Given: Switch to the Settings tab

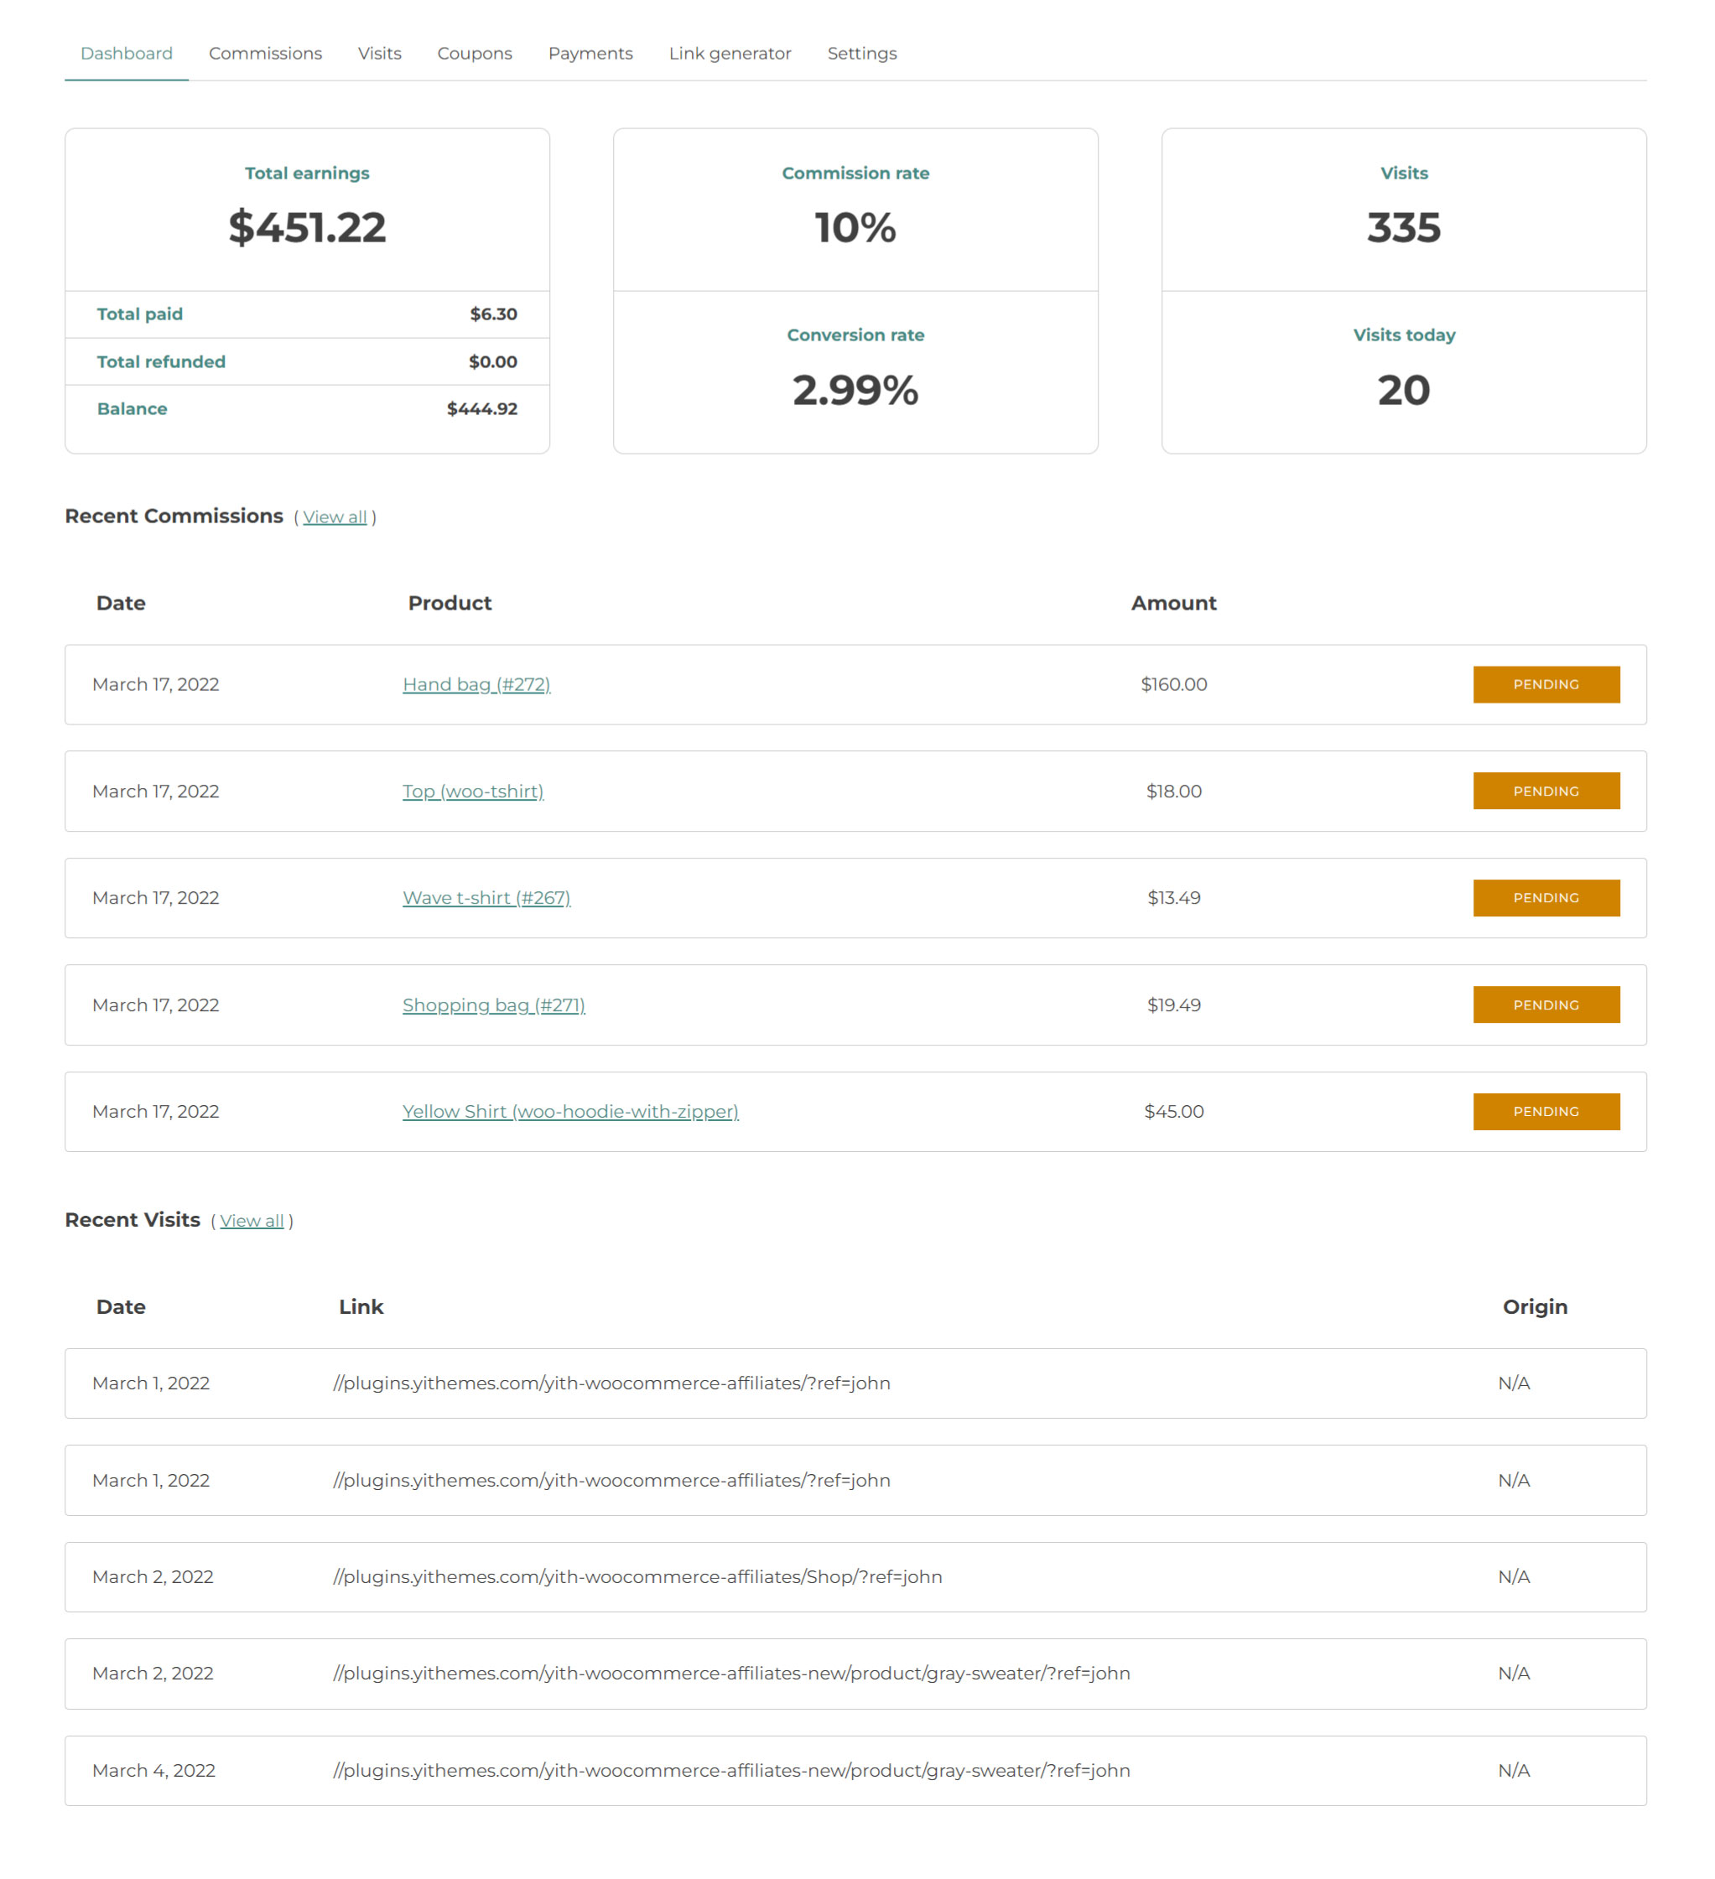Looking at the screenshot, I should click(862, 53).
